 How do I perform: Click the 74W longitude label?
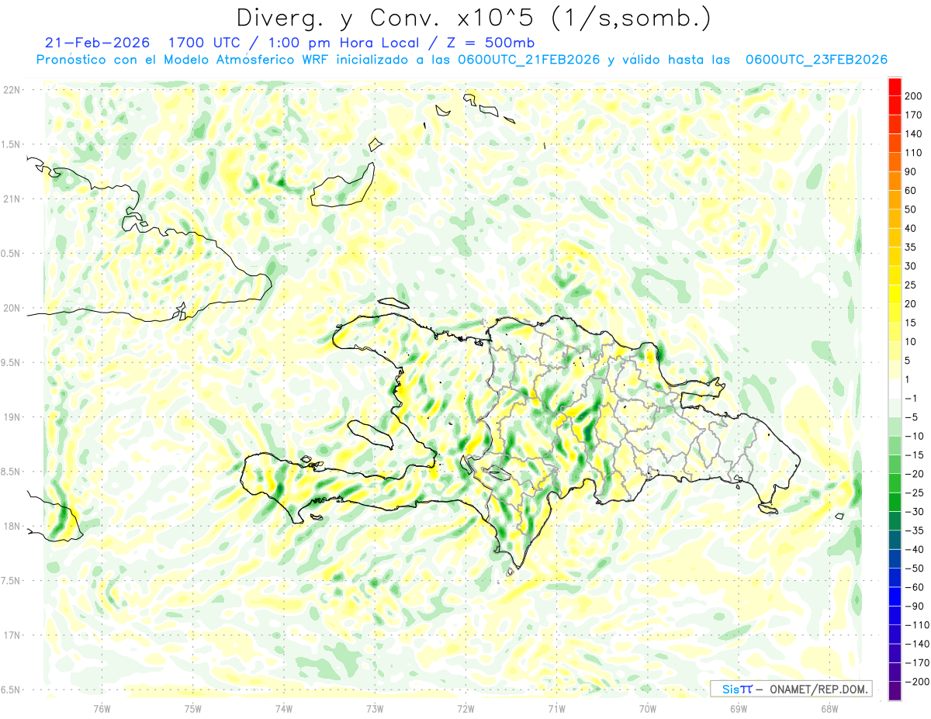pos(283,709)
